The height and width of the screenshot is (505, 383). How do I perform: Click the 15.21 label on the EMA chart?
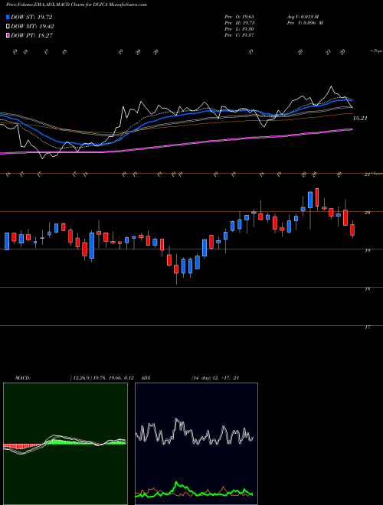pyautogui.click(x=360, y=118)
